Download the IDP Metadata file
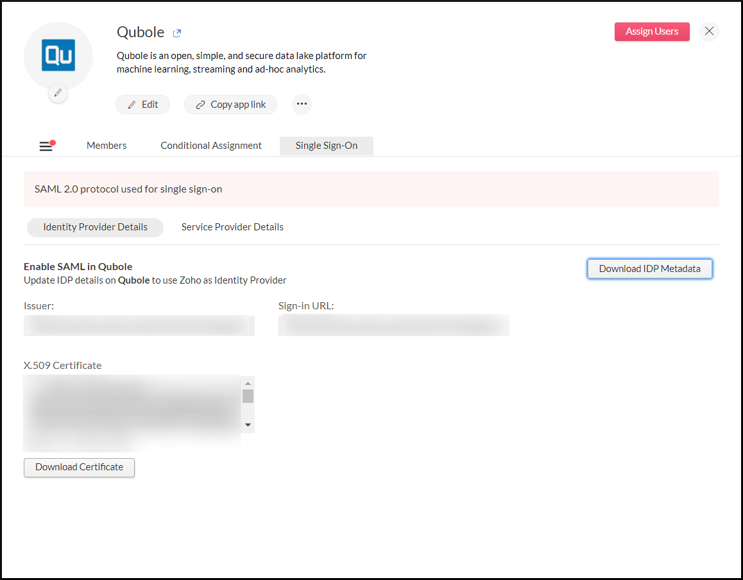Viewport: 743px width, 580px height. 650,269
